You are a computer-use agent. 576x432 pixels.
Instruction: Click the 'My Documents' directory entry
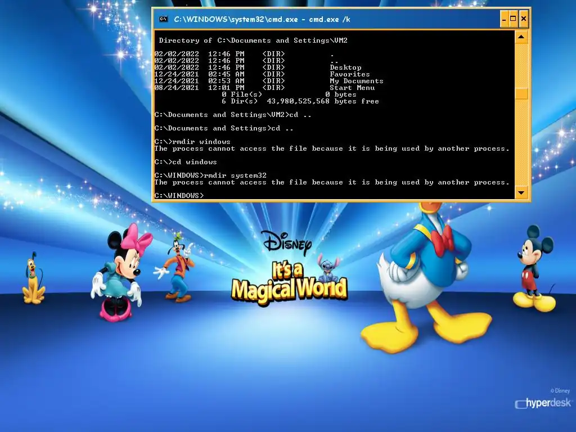pyautogui.click(x=356, y=81)
